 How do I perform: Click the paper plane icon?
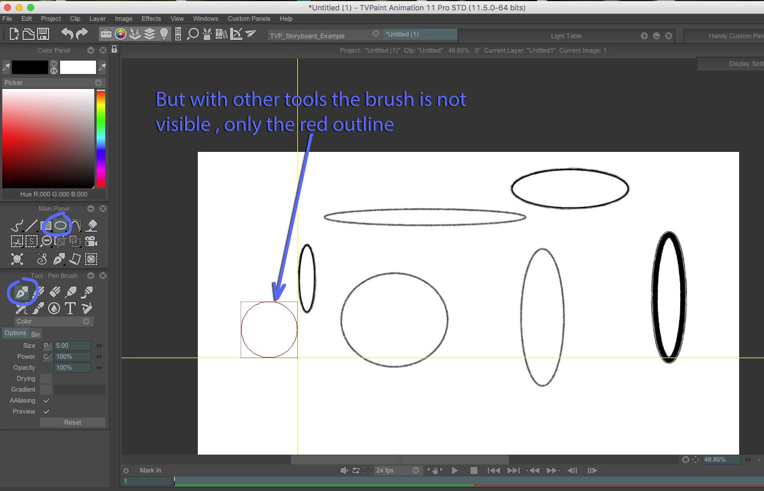point(250,34)
